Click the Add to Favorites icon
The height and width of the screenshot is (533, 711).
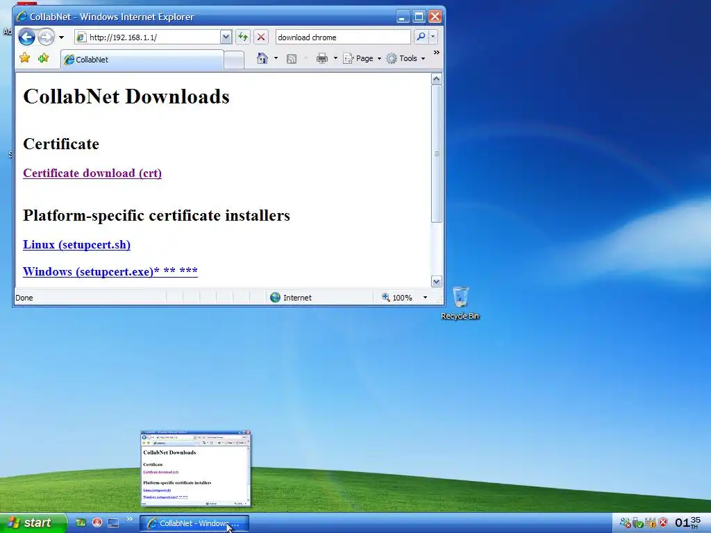[44, 58]
